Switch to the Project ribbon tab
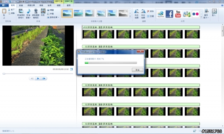This screenshot has height=134, width=224. 41,5
